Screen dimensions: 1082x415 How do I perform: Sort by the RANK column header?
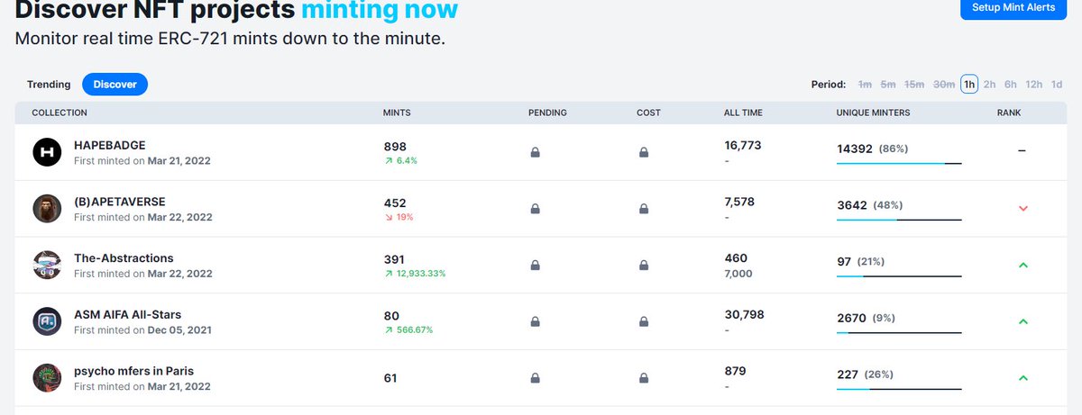(1009, 113)
